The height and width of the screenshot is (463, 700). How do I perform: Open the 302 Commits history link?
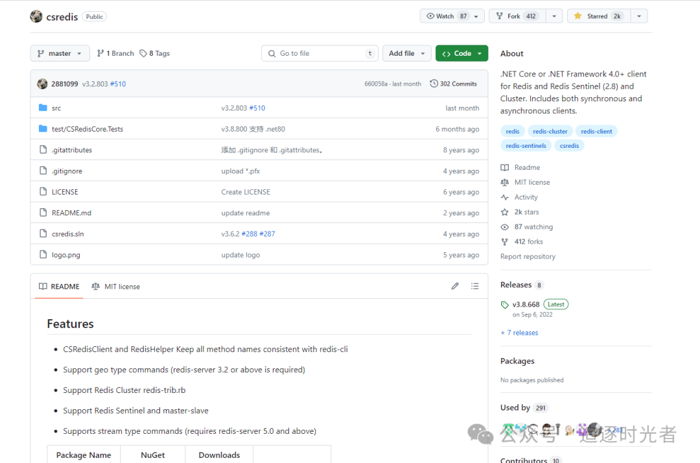(x=453, y=84)
